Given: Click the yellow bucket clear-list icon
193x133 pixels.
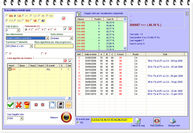Looking at the screenshot, I should (x=27, y=105).
